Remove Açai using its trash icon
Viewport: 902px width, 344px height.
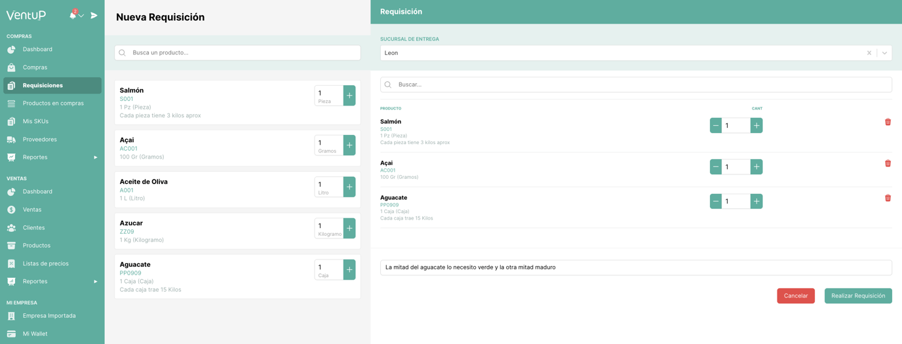click(888, 163)
